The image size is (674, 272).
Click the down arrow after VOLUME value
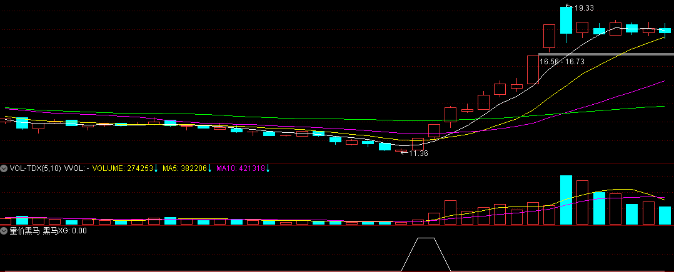click(x=156, y=168)
